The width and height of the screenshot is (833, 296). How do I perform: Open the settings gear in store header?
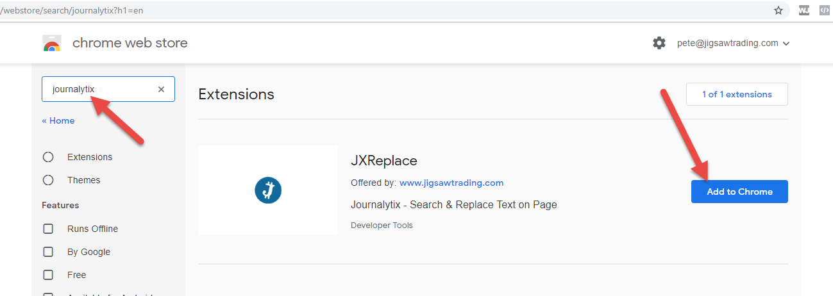point(659,43)
